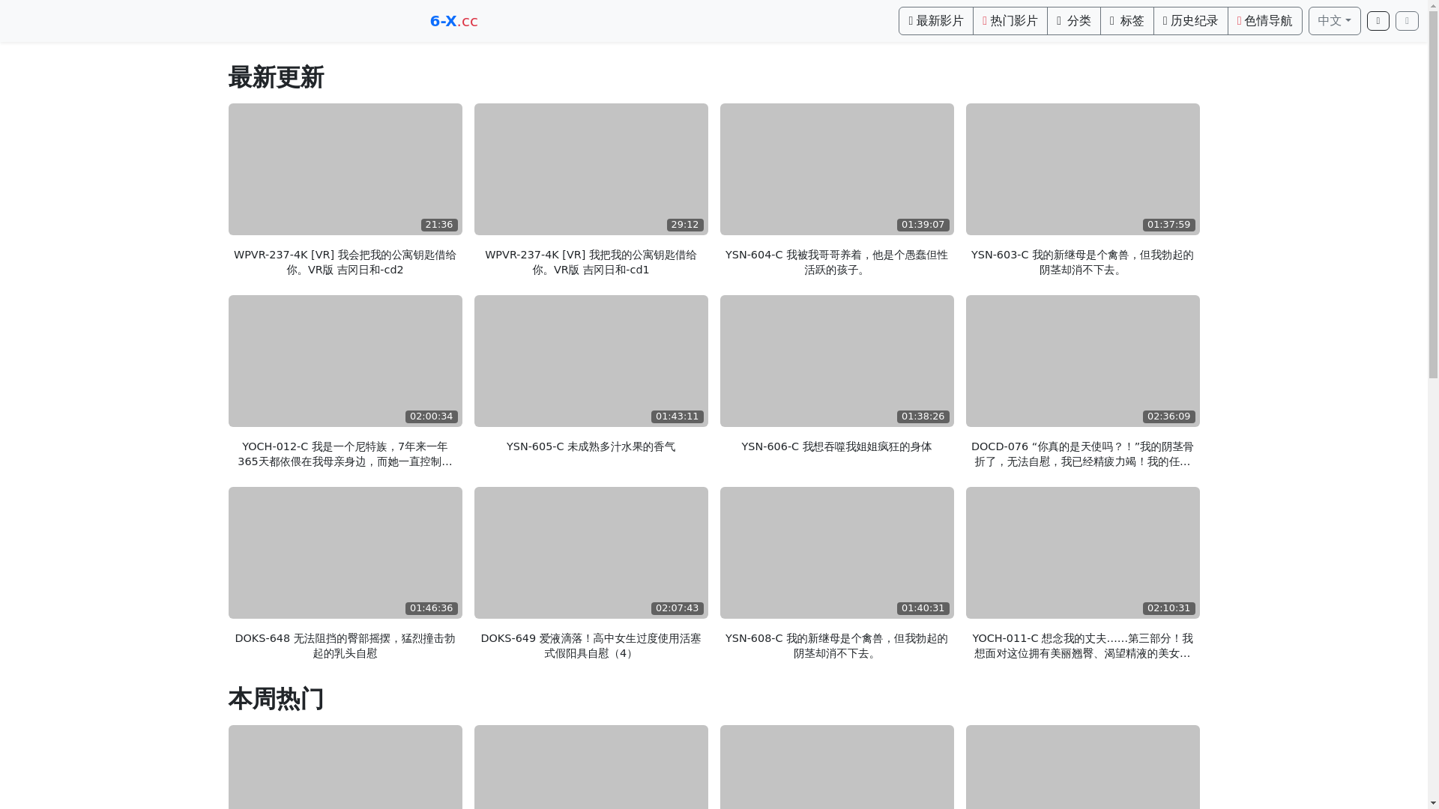Open the thumbnail with duration 01:40:31
The image size is (1439, 809).
click(836, 553)
